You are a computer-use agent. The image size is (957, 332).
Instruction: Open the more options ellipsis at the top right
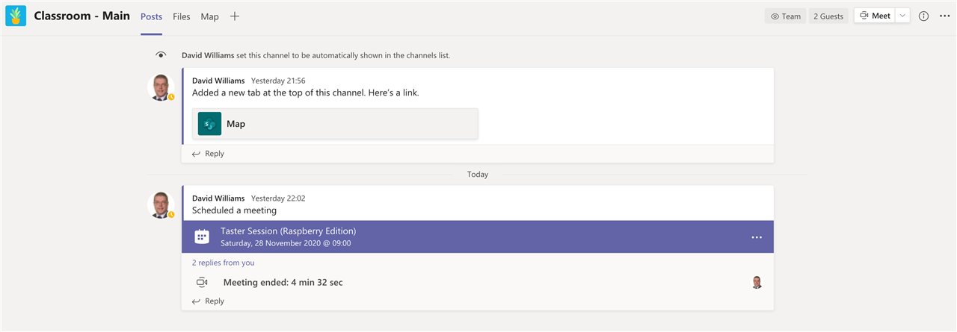click(944, 16)
